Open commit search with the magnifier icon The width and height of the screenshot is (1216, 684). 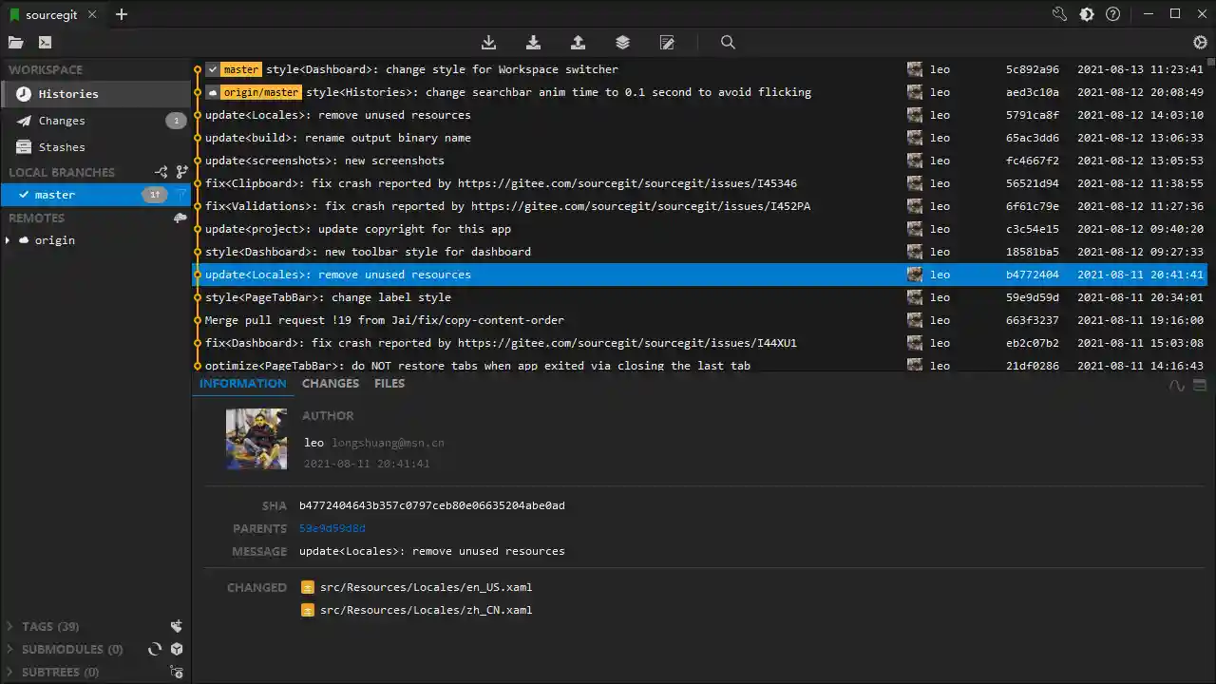point(728,43)
